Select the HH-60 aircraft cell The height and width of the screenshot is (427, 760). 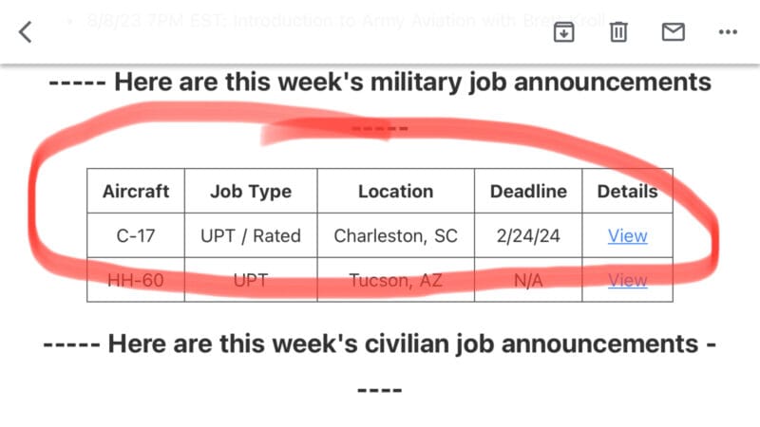pos(136,280)
